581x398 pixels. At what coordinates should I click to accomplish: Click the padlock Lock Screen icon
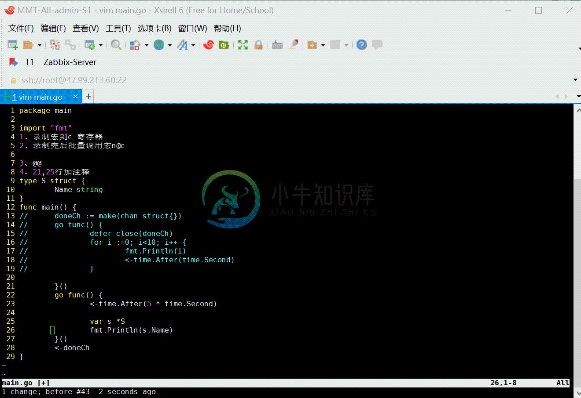[258, 45]
